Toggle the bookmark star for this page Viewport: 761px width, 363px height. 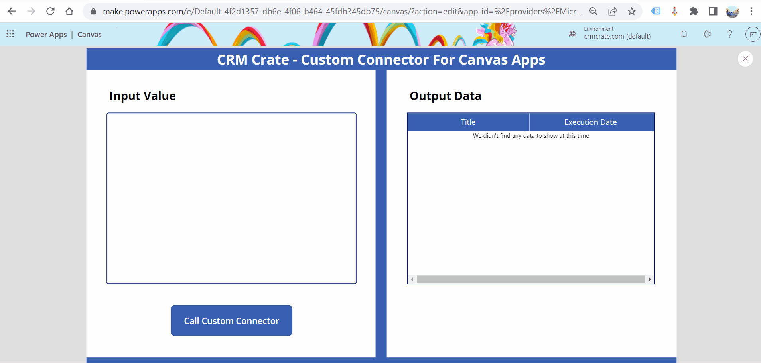point(631,11)
